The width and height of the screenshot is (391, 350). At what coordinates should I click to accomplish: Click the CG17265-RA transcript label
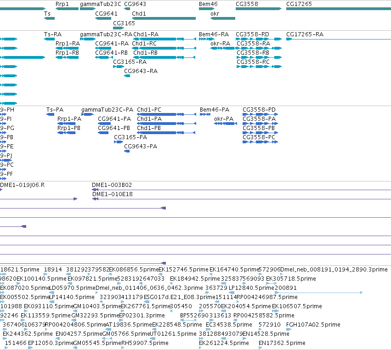click(x=305, y=34)
